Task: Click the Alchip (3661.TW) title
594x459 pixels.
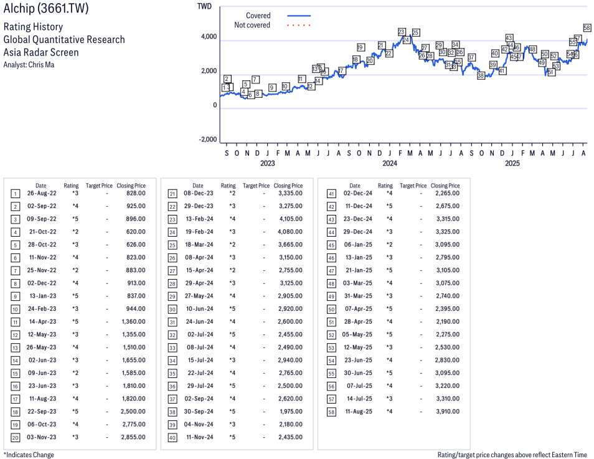Action: [46, 8]
